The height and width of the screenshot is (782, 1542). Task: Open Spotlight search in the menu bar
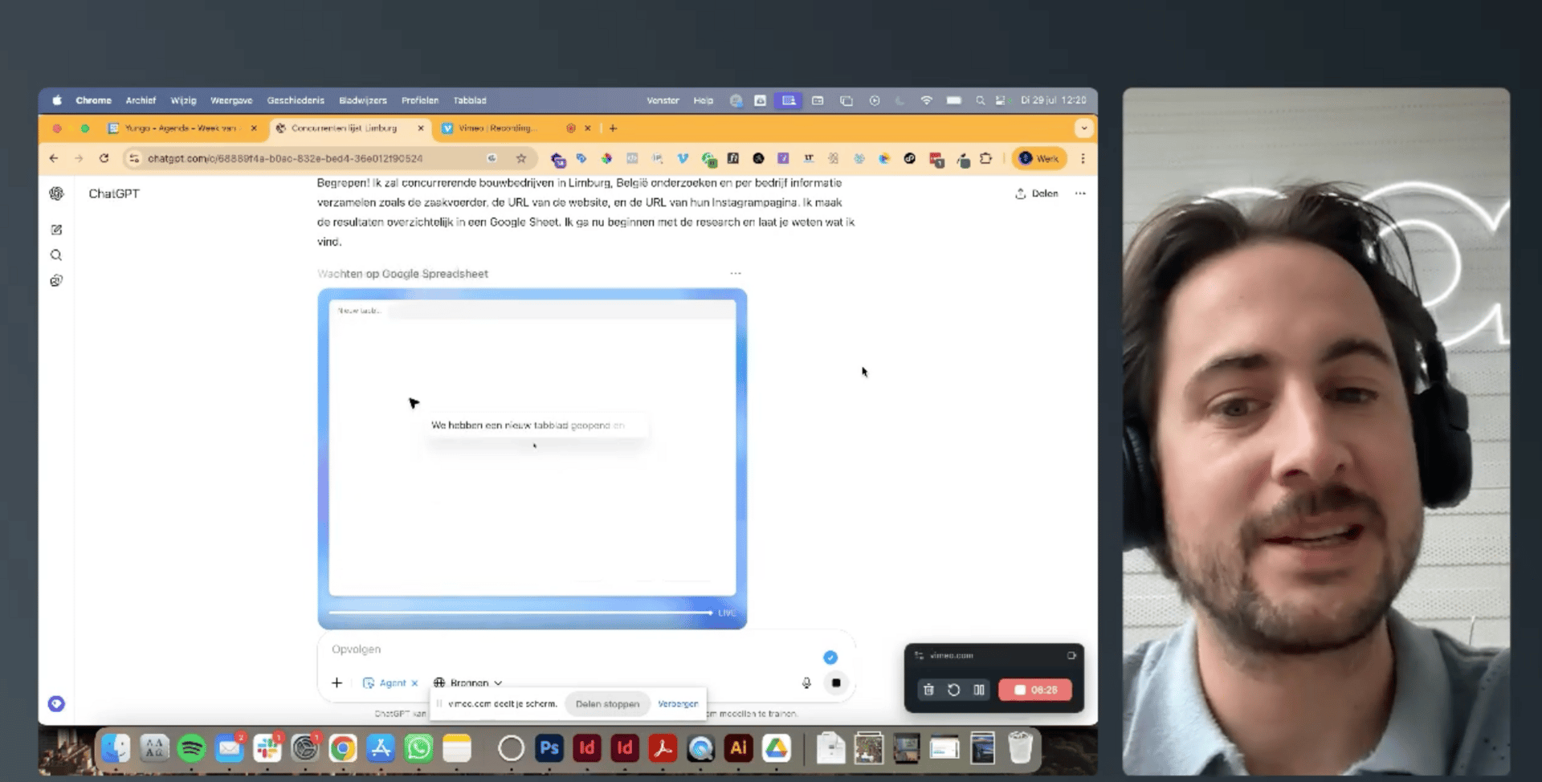coord(980,101)
